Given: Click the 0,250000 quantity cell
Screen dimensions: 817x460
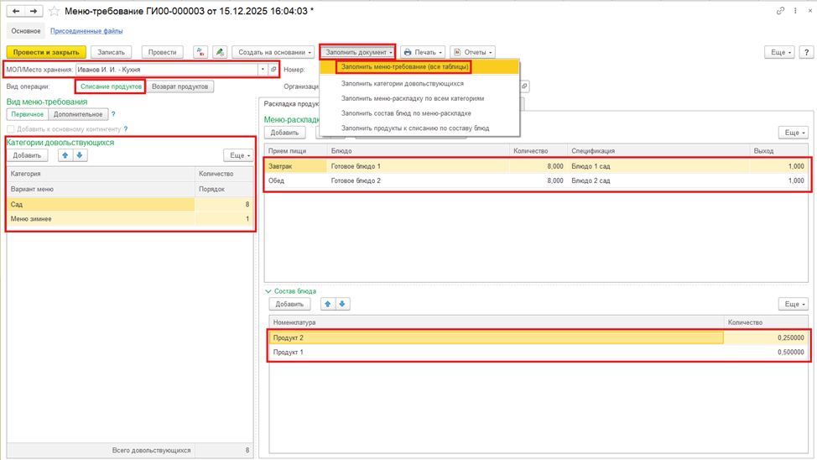Looking at the screenshot, I should click(x=766, y=338).
